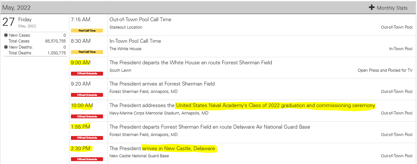This screenshot has width=417, height=164.
Task: Click the Official Schedule tag at 10:00 AM
Action: pos(87,116)
